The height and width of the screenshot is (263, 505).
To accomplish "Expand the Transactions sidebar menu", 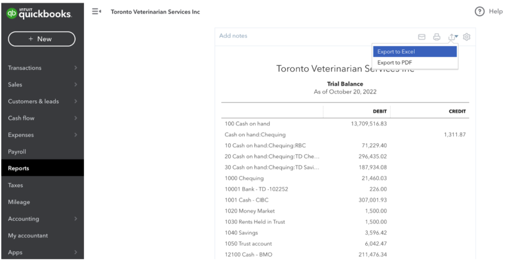I will tap(41, 68).
